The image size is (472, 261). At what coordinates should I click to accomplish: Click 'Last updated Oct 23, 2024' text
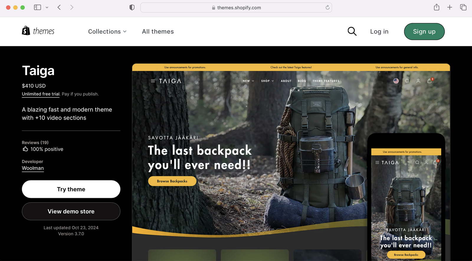tap(71, 227)
